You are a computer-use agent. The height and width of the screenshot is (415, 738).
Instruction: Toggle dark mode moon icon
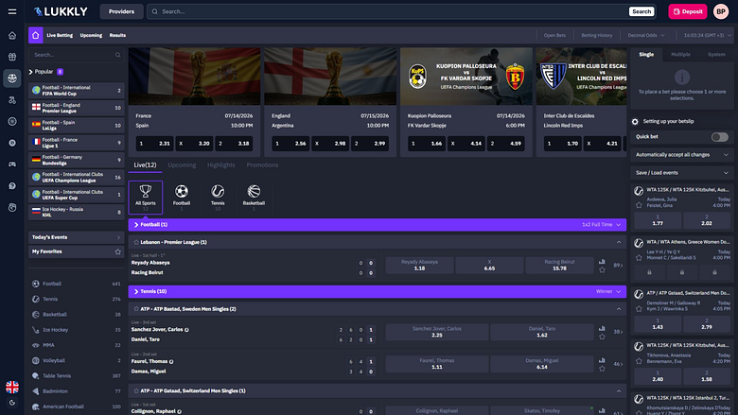(12, 403)
